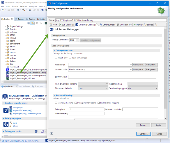Screen dimensions: 170x143
Task: Select tinyK22 JLink Debug launch file
Action: point(27,69)
